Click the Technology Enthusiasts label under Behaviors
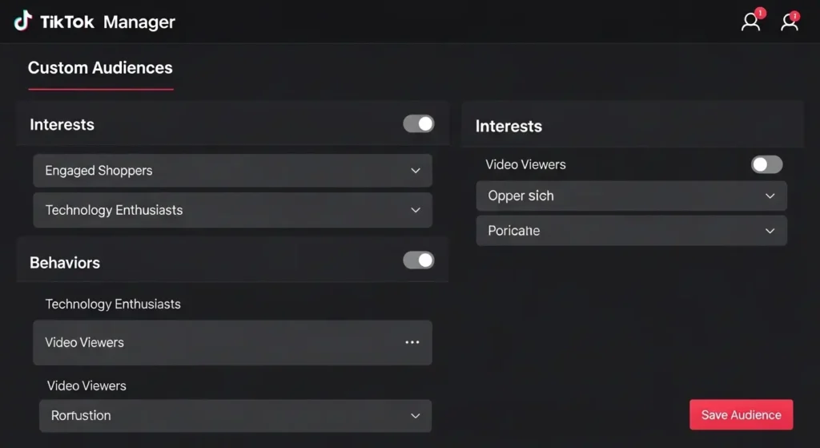The image size is (820, 448). 113,304
